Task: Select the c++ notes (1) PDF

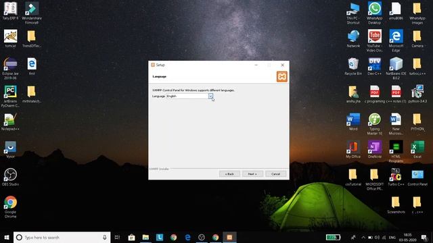Action: [396, 94]
